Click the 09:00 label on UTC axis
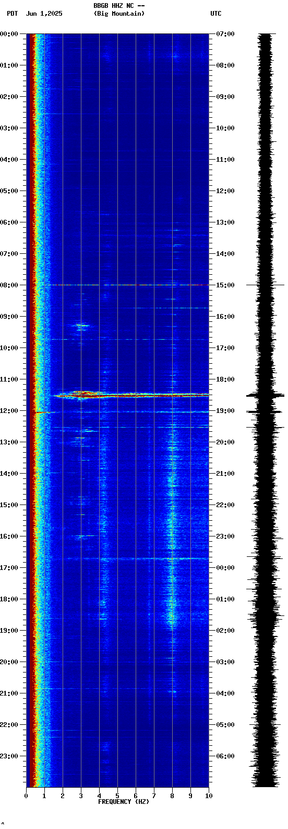This screenshot has width=288, height=829. [225, 97]
